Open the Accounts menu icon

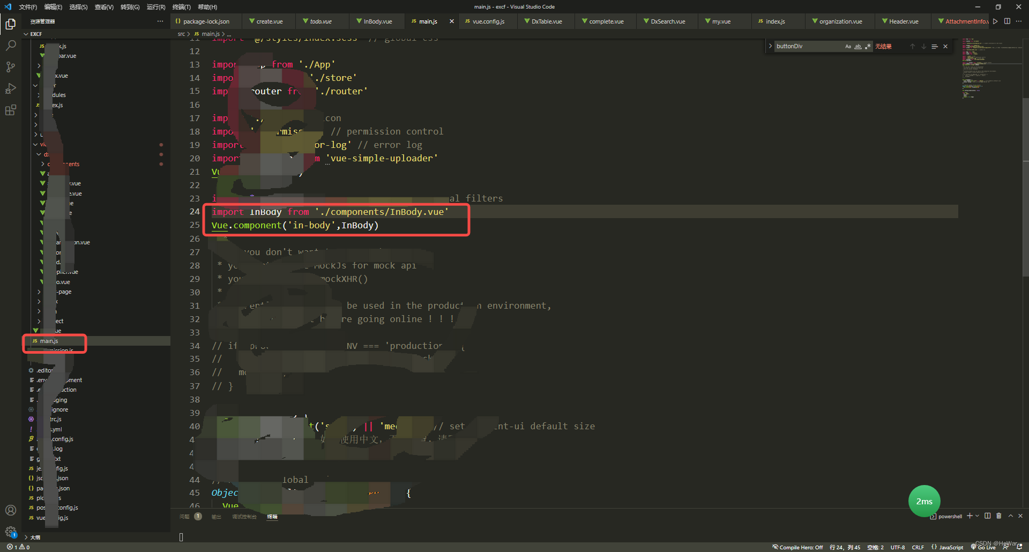point(10,510)
